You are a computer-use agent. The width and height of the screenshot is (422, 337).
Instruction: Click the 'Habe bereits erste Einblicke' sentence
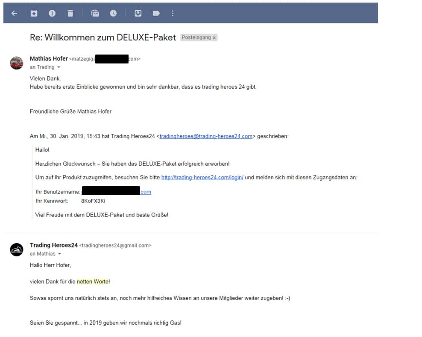tap(143, 87)
